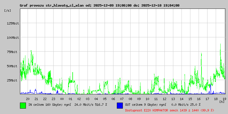Click hour label '12' on x-axis
This screenshot has width=228, height=114.
(165, 99)
